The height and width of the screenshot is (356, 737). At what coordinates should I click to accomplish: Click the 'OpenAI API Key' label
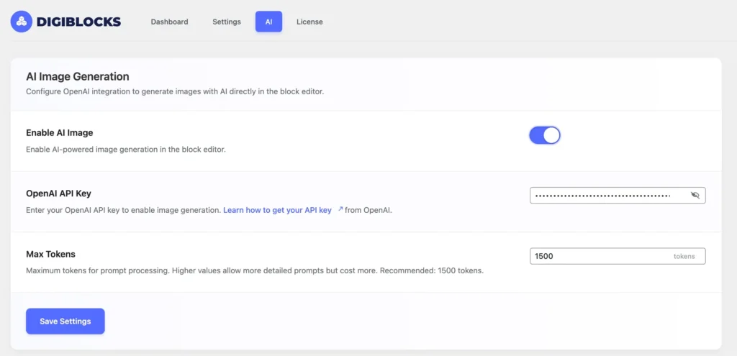coord(58,193)
